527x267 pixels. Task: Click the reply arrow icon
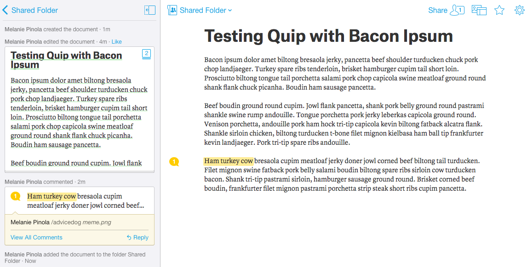(129, 238)
